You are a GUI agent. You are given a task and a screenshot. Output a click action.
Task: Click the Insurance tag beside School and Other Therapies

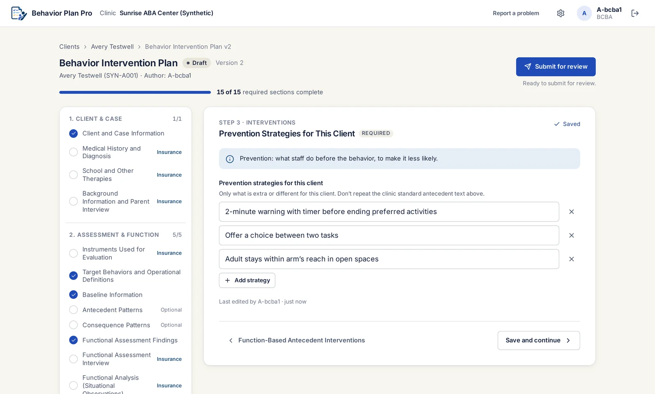(x=169, y=175)
